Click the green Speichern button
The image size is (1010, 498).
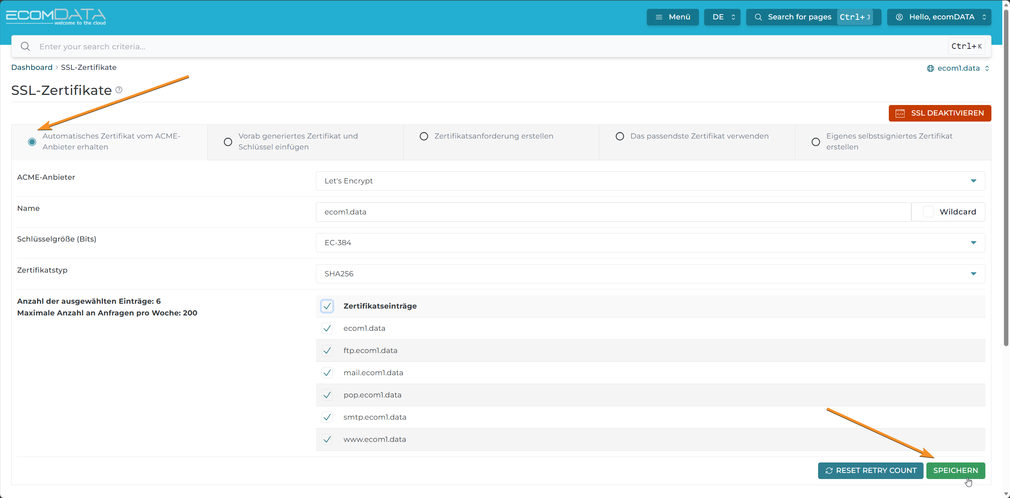pyautogui.click(x=955, y=471)
